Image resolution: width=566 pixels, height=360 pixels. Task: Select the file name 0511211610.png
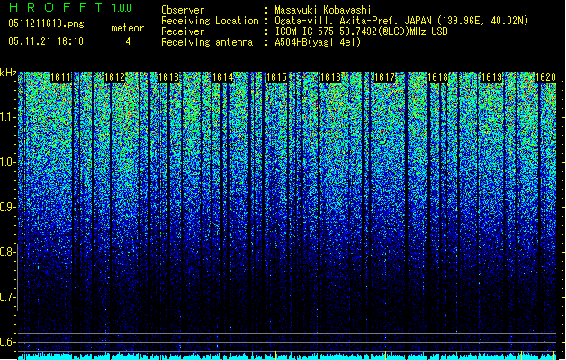click(46, 24)
